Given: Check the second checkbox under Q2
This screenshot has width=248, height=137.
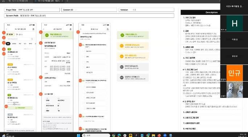Looking at the screenshot, I should click(x=84, y=92).
